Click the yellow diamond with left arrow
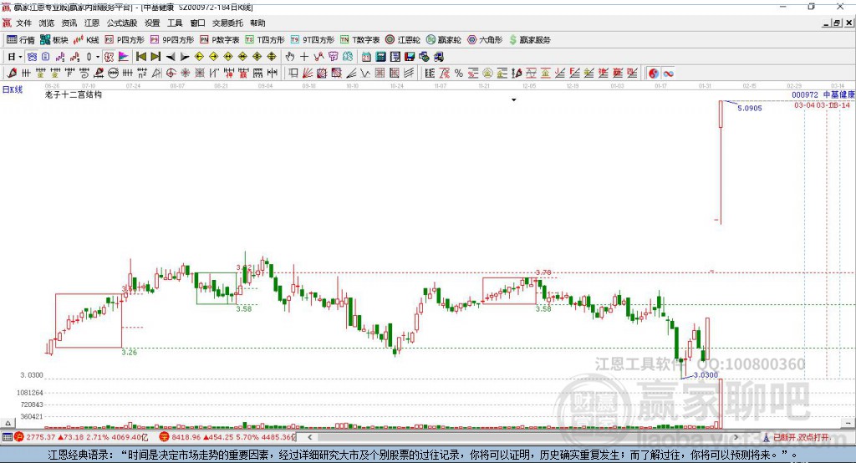 199,57
